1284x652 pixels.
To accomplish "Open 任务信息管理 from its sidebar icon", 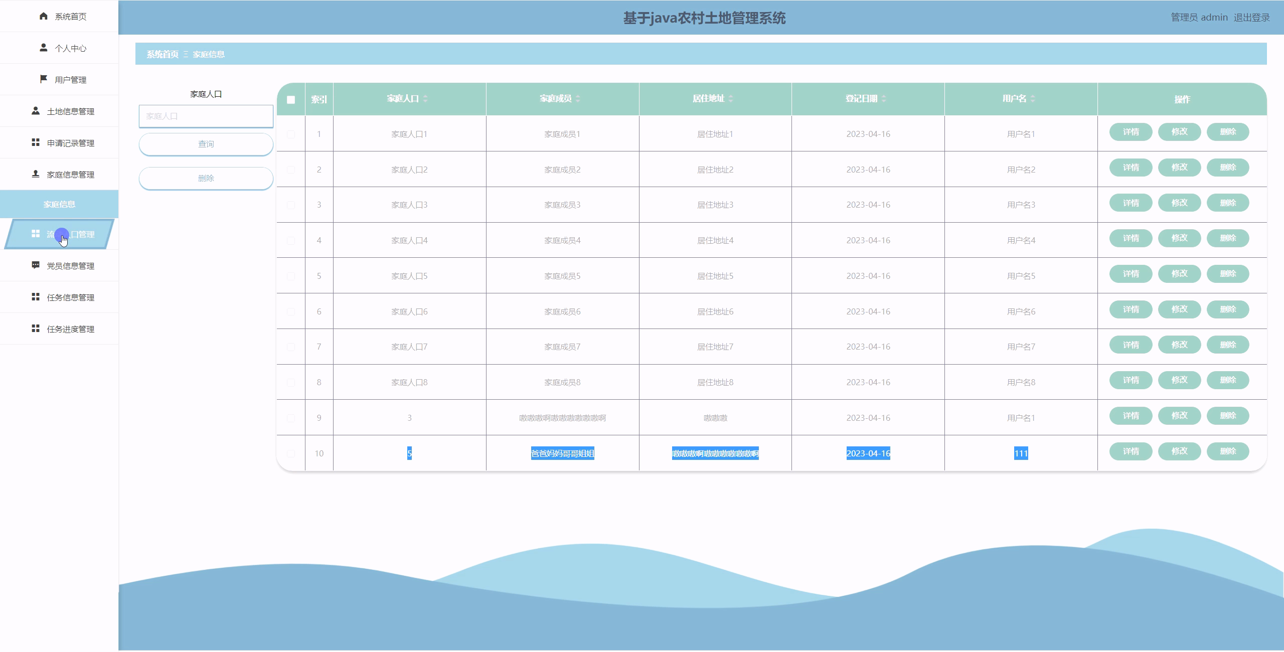I will [36, 297].
